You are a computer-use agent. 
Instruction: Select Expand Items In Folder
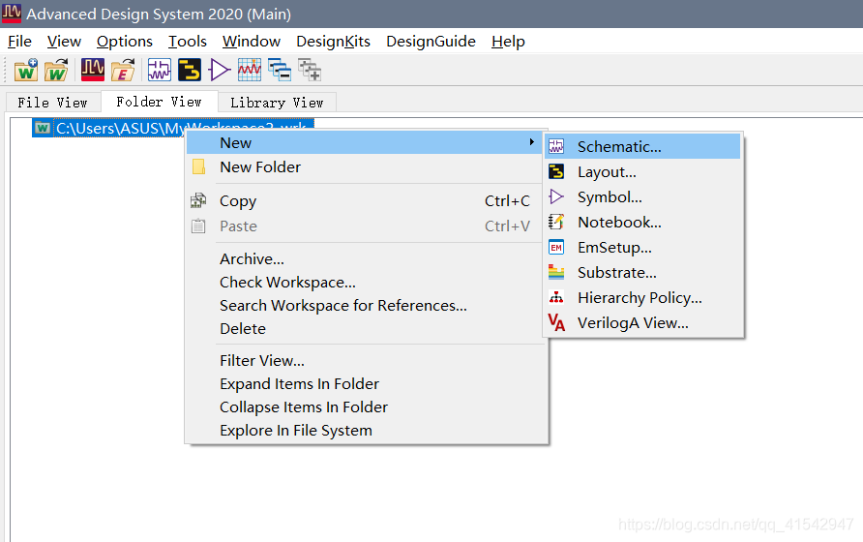pos(366,383)
